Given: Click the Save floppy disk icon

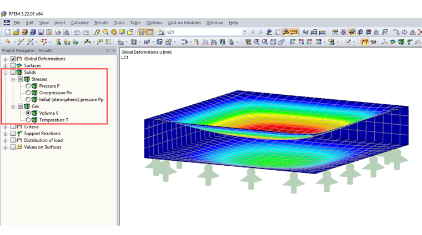Looking at the screenshot, I should [x=41, y=32].
